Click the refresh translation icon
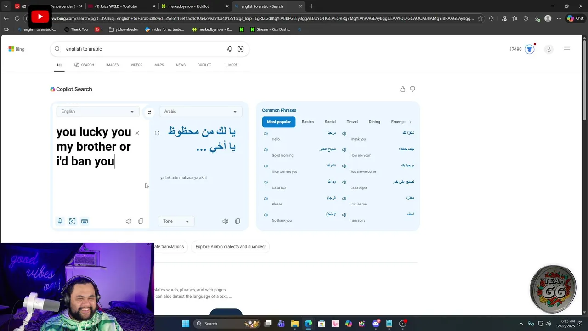Image resolution: width=588 pixels, height=331 pixels. (157, 133)
